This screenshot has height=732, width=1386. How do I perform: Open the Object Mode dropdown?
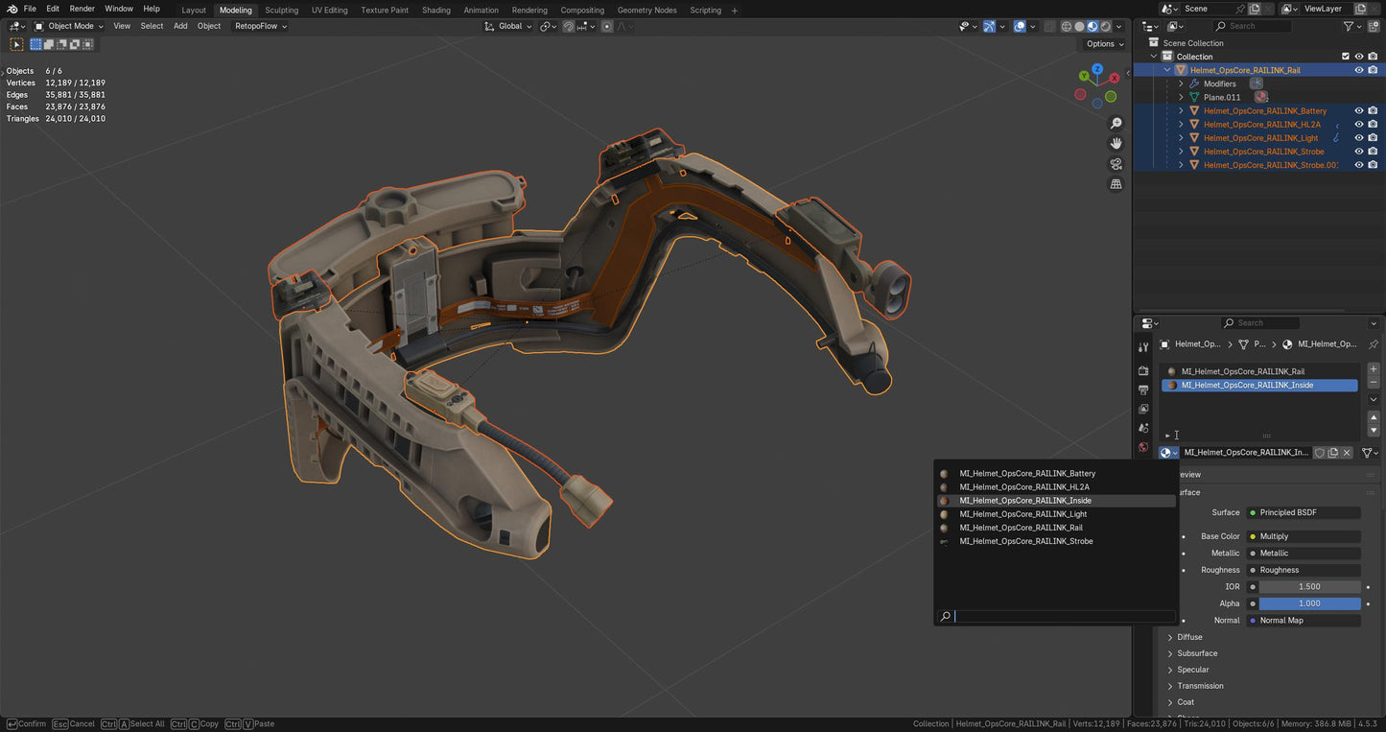tap(69, 26)
